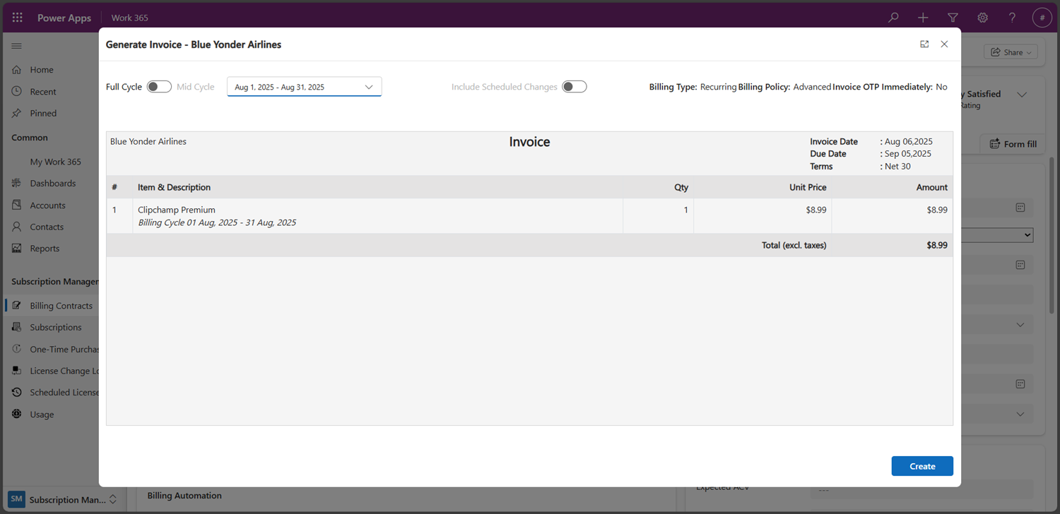Open the help question mark icon
This screenshot has width=1060, height=514.
(x=1012, y=18)
